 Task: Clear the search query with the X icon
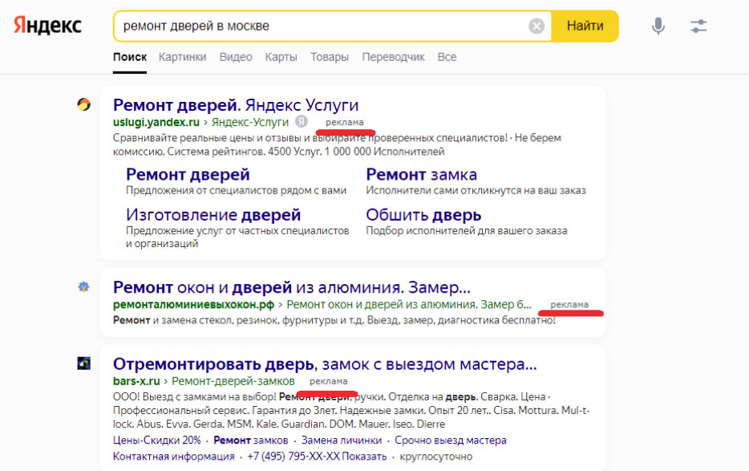(x=536, y=26)
